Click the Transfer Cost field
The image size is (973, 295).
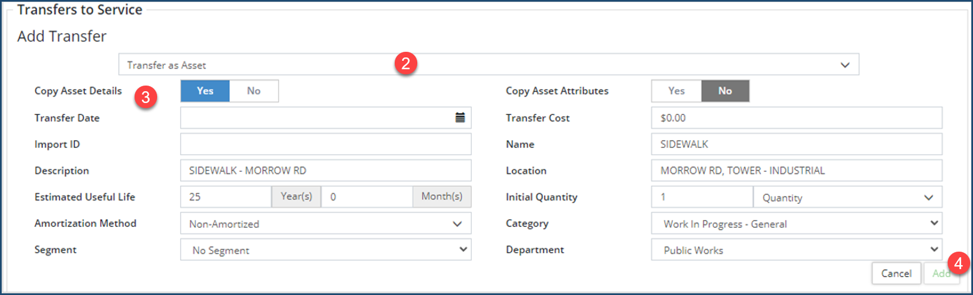click(796, 118)
